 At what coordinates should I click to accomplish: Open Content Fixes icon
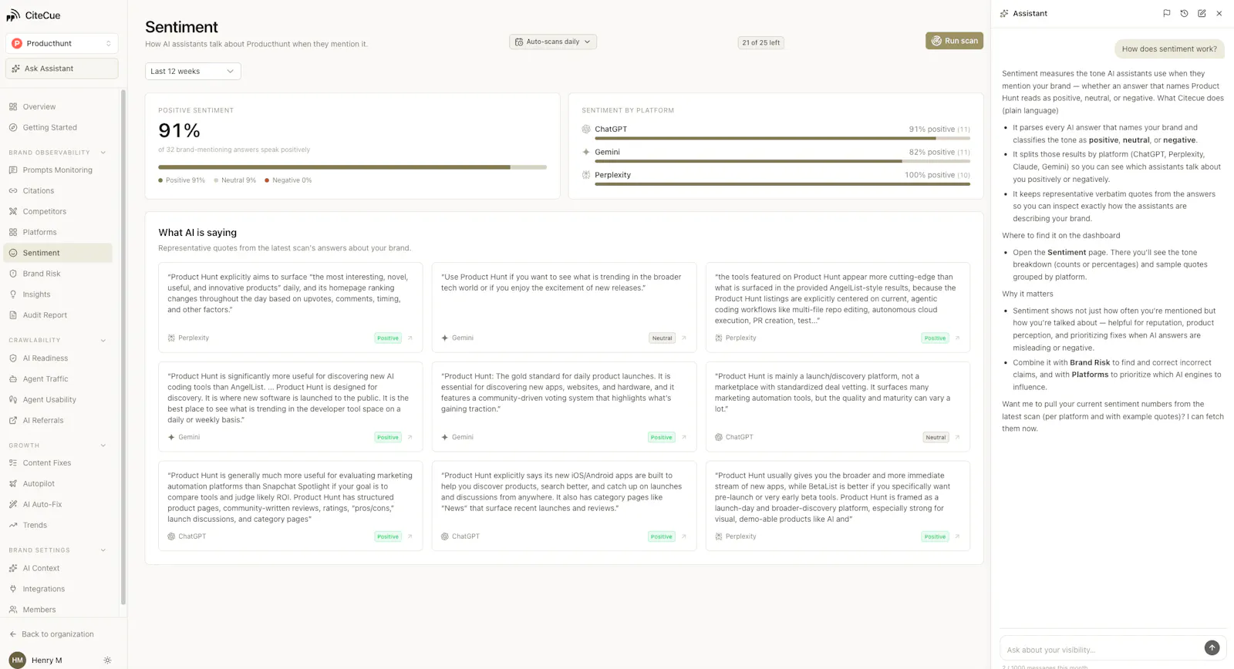click(13, 463)
